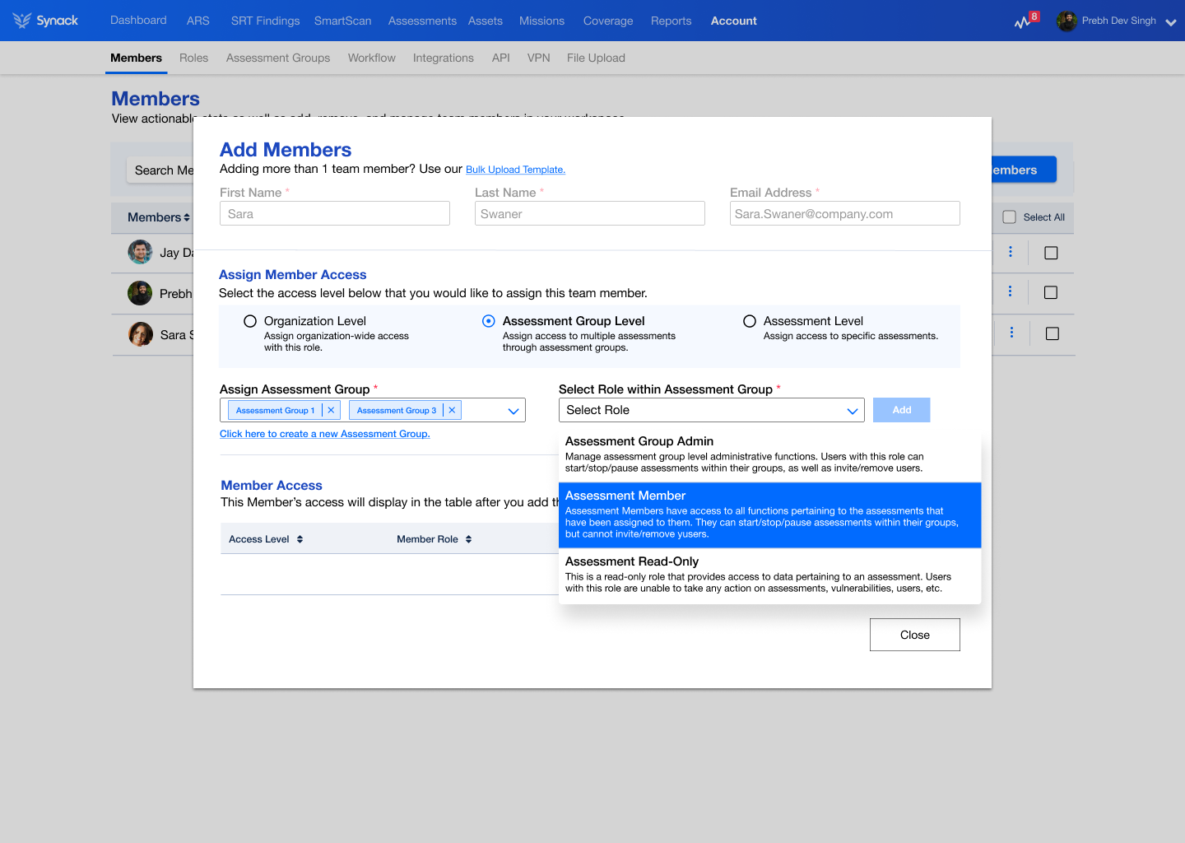Open Missions in top navigation
Screen dimensions: 1185x843
(x=541, y=21)
